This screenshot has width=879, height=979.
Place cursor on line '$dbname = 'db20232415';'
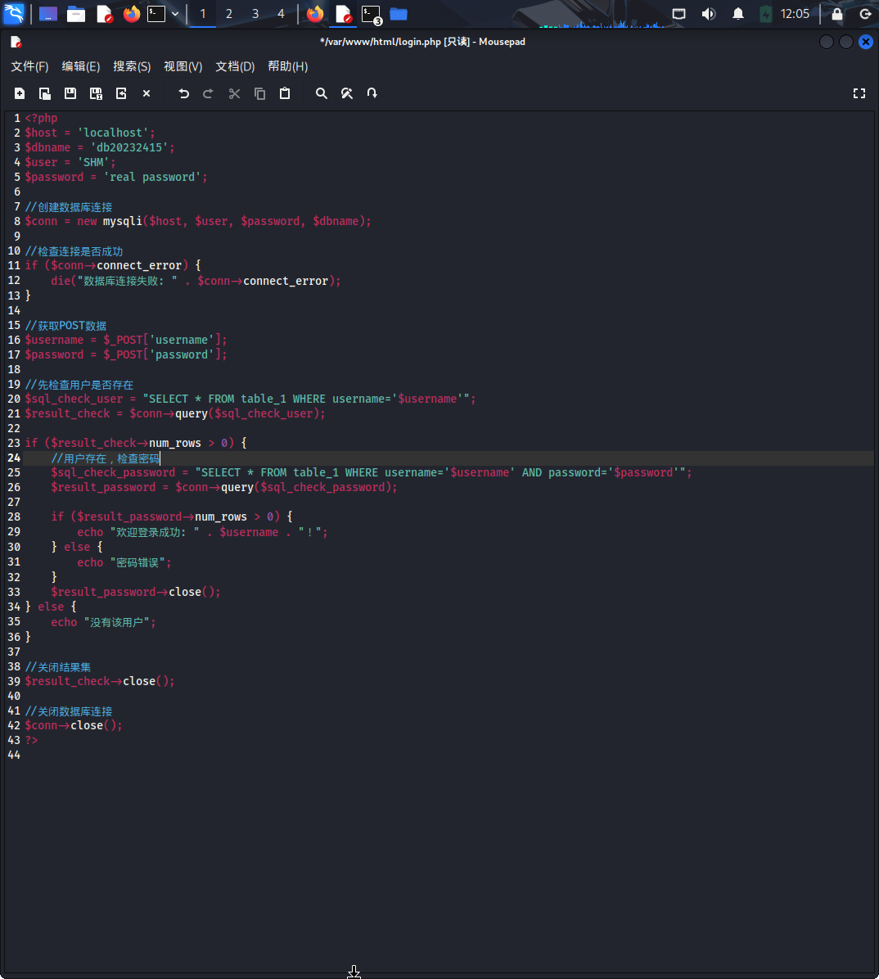point(100,147)
